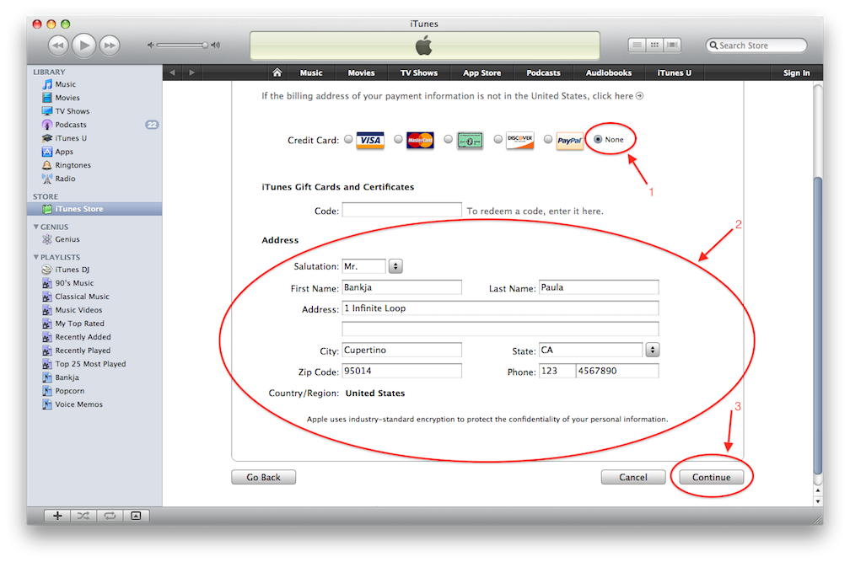Screen dimensions: 850x562
Task: Open the iTunes U store tab
Action: coord(675,72)
